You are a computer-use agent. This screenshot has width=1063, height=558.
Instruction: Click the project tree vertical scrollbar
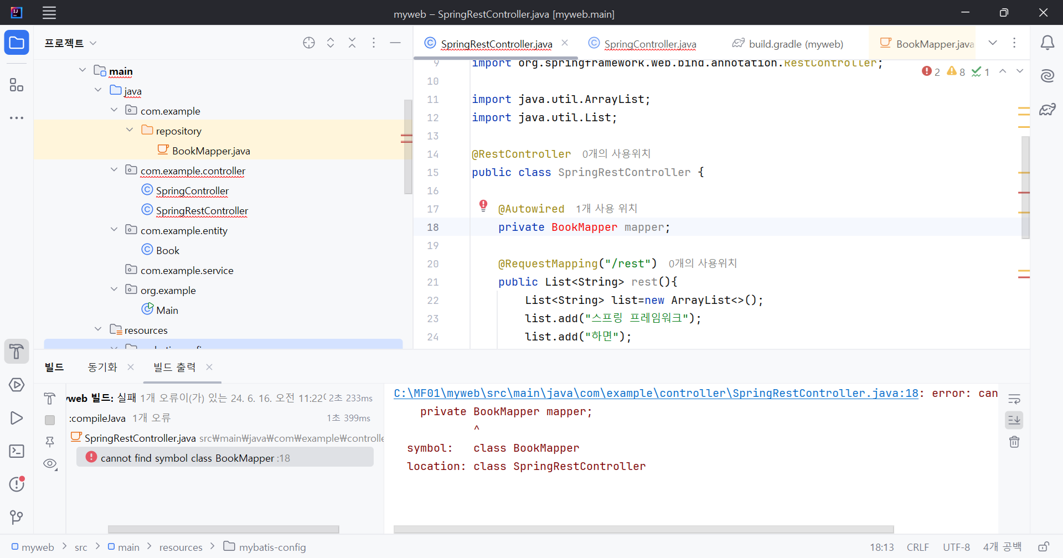point(408,147)
